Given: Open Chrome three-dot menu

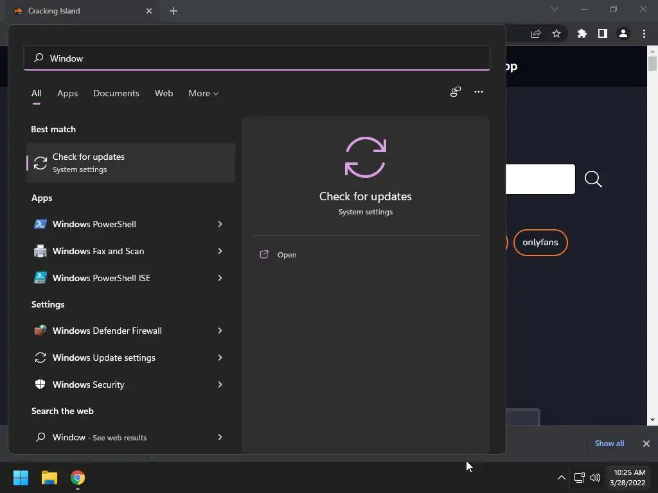Looking at the screenshot, I should click(x=644, y=33).
